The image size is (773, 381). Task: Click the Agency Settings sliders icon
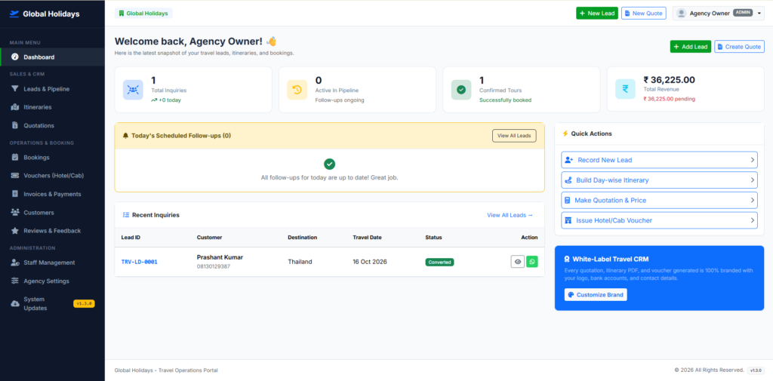tap(15, 281)
